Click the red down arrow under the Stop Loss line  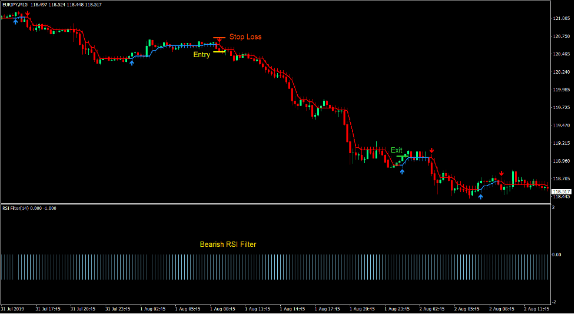[x=220, y=41]
